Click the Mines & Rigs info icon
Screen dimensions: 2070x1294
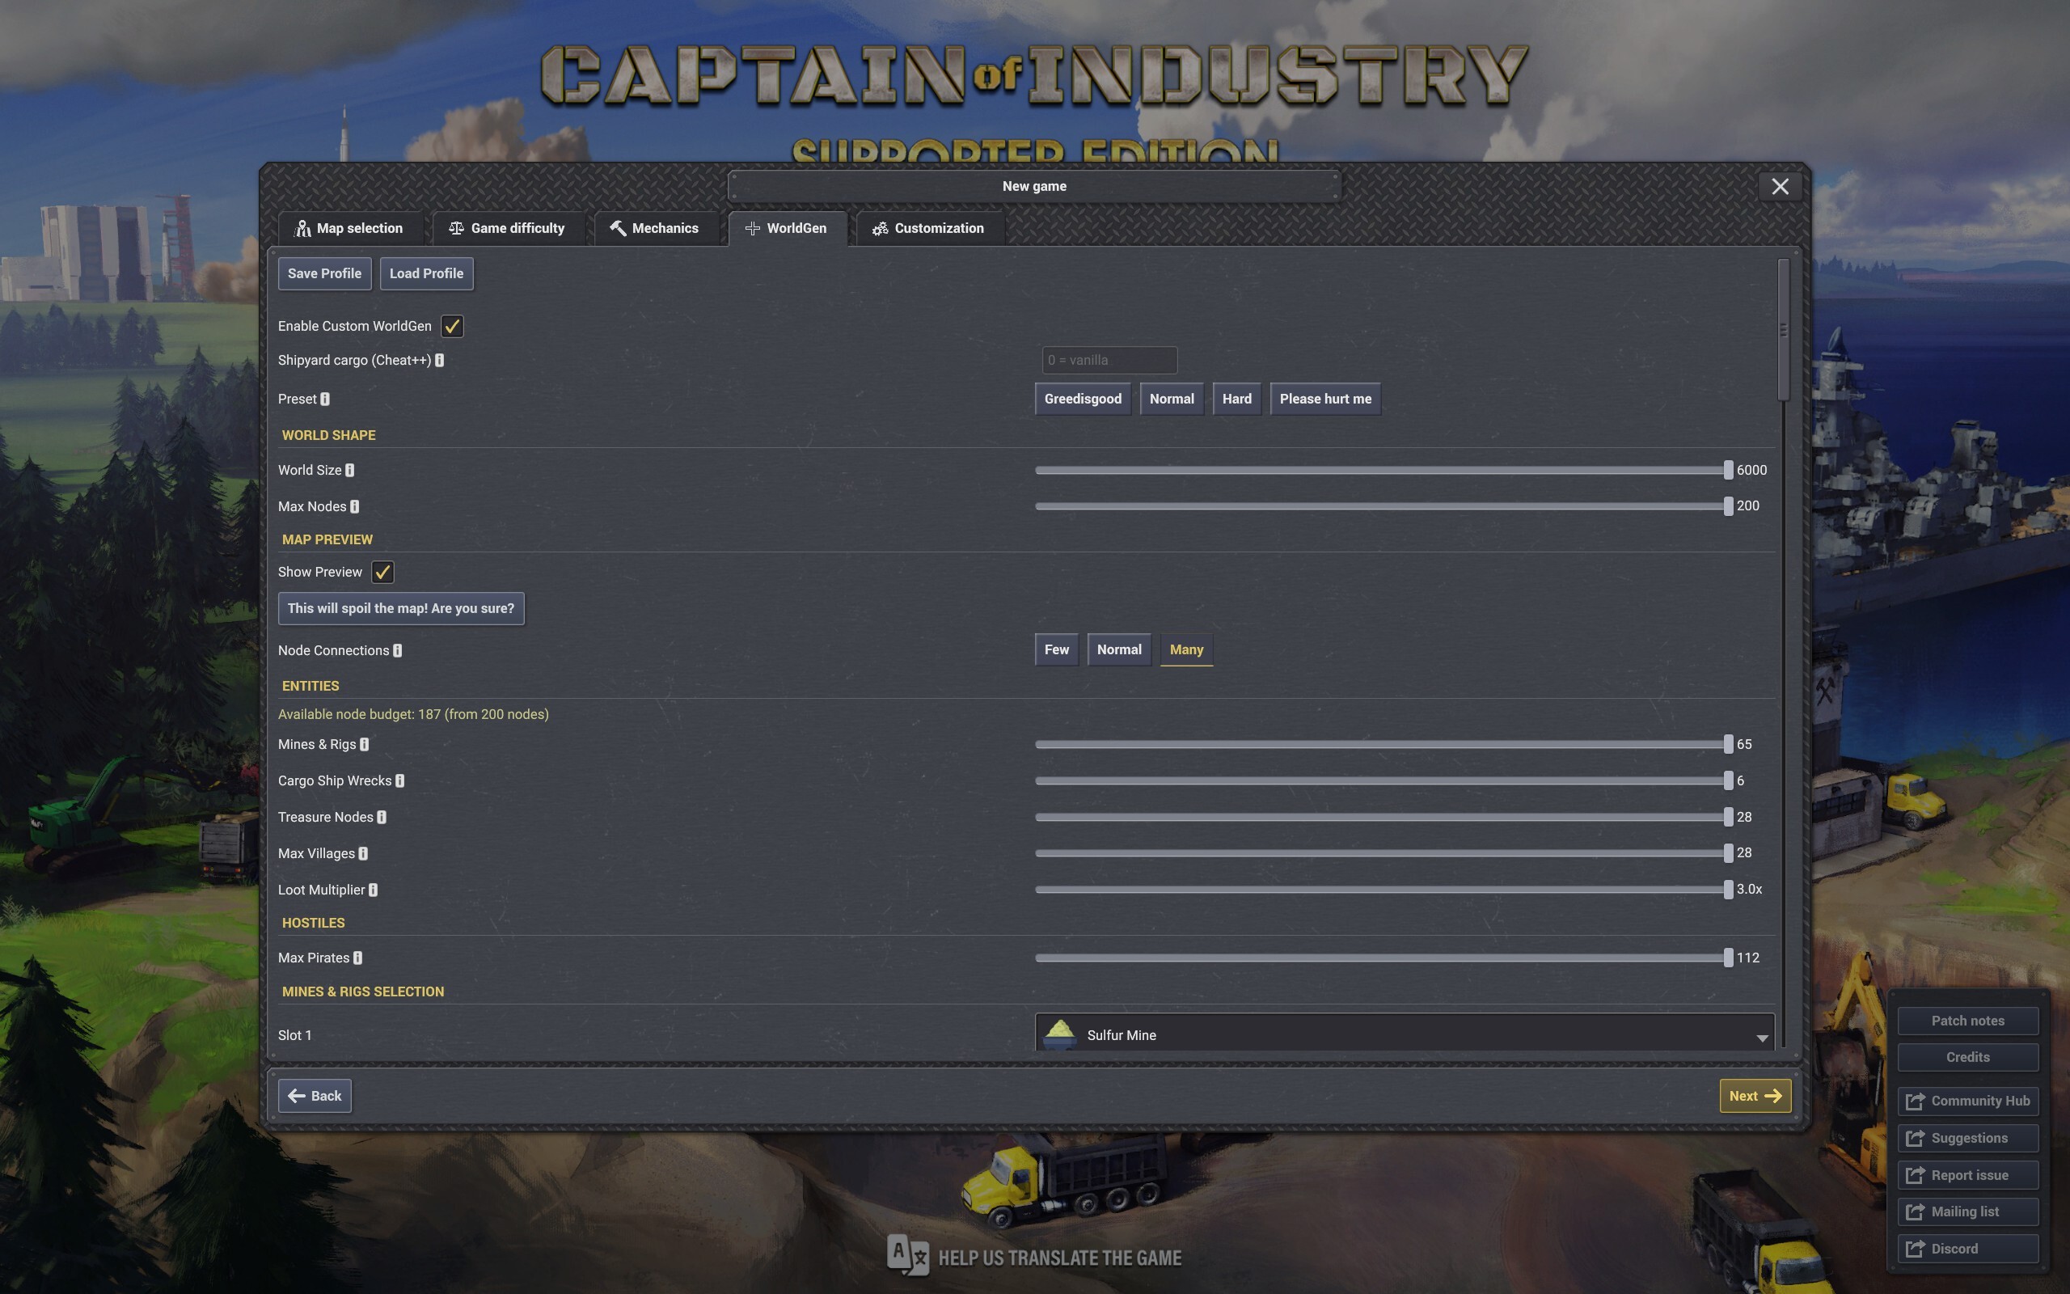365,745
